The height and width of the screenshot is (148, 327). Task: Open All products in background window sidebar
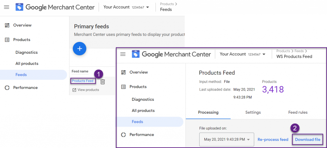pos(27,64)
